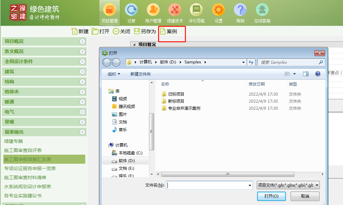The width and height of the screenshot is (343, 205).
Task: Open the 组织 menu in dialog
Action: click(x=113, y=74)
